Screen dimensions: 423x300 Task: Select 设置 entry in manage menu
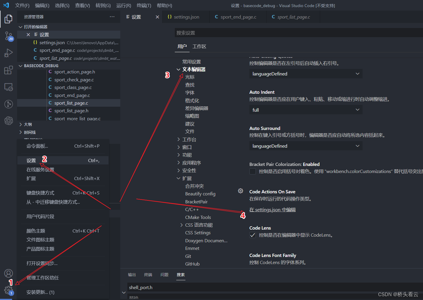coord(63,161)
